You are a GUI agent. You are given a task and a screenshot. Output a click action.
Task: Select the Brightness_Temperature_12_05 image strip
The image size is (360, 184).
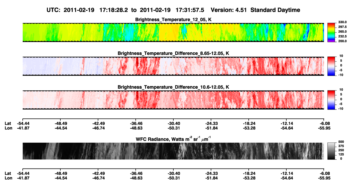[173, 32]
